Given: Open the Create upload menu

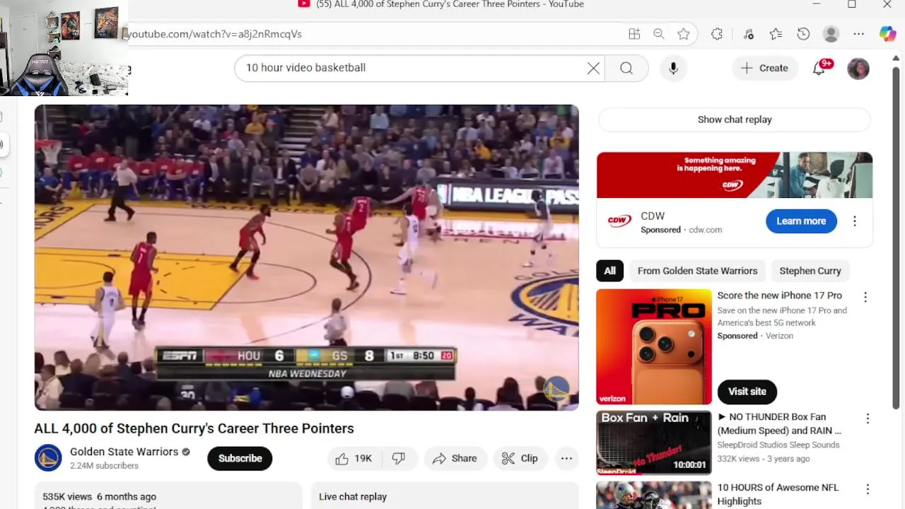Looking at the screenshot, I should pos(764,68).
